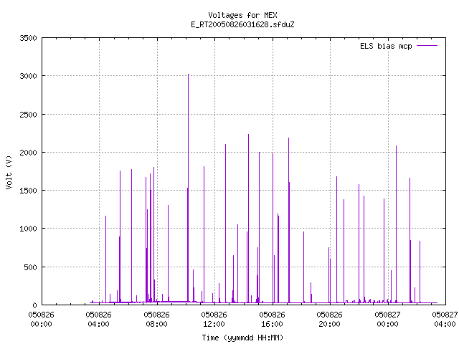Click the "ELS bias mcp" legend label
This screenshot has width=459, height=344.
(x=386, y=46)
